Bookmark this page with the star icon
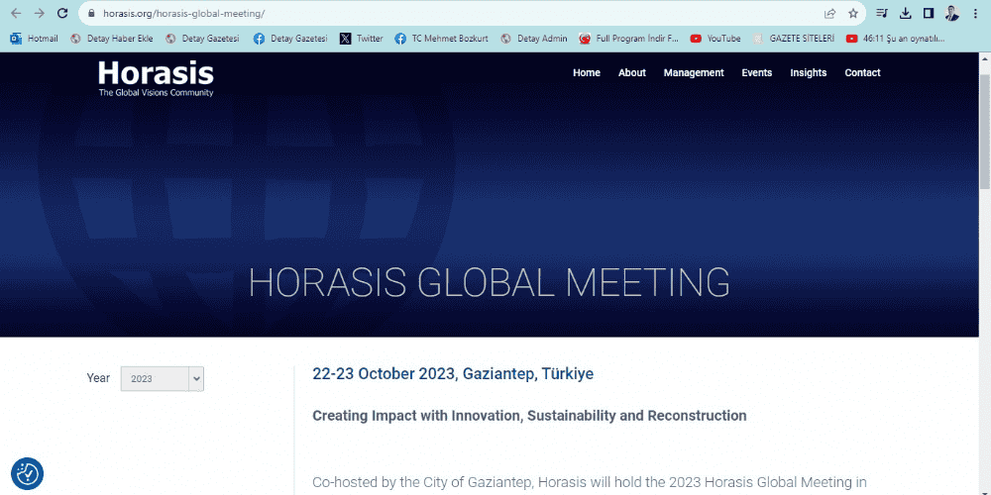 click(852, 13)
